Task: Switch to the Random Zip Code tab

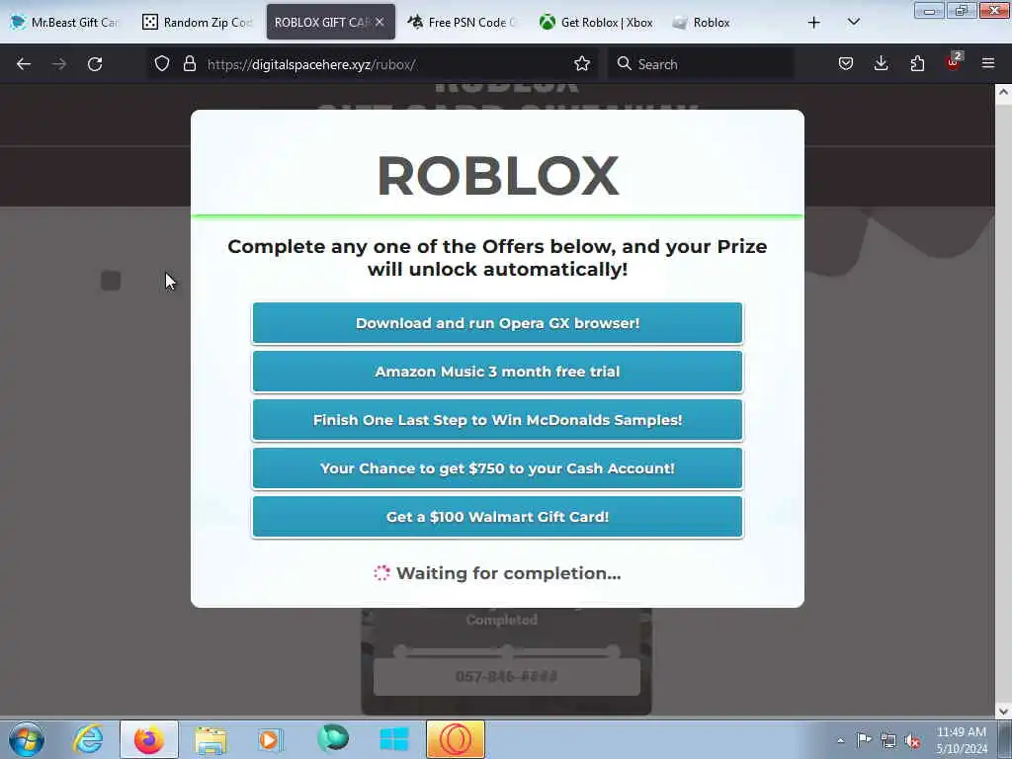Action: (x=198, y=23)
